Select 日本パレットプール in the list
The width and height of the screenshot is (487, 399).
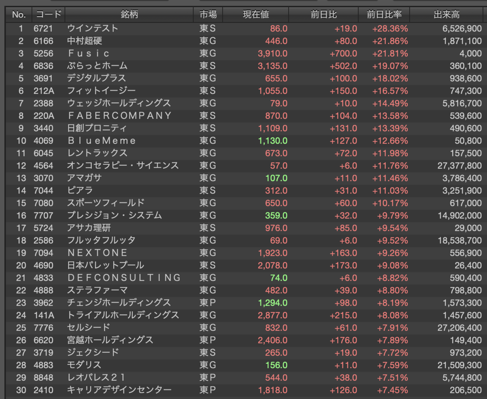[x=106, y=265]
